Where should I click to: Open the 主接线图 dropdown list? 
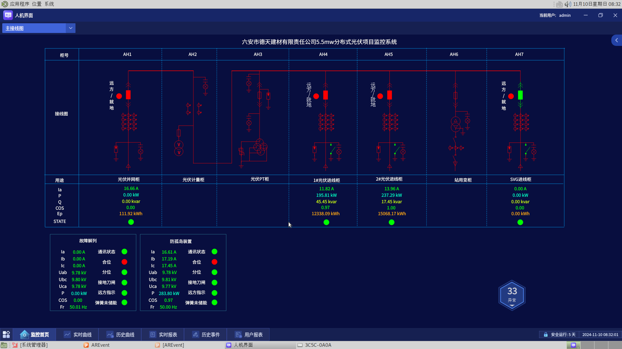point(71,28)
